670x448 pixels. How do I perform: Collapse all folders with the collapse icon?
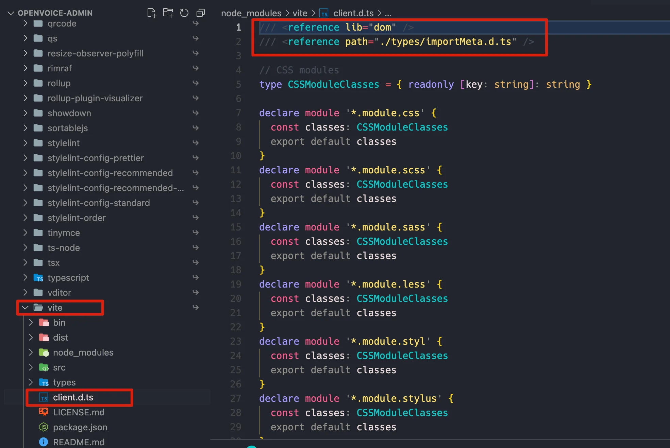point(201,13)
